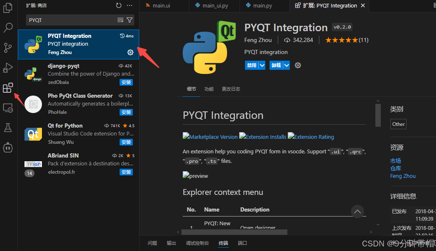Click the PYQT Integration list item icon
Viewport: 436px width, 251px height.
click(x=33, y=44)
